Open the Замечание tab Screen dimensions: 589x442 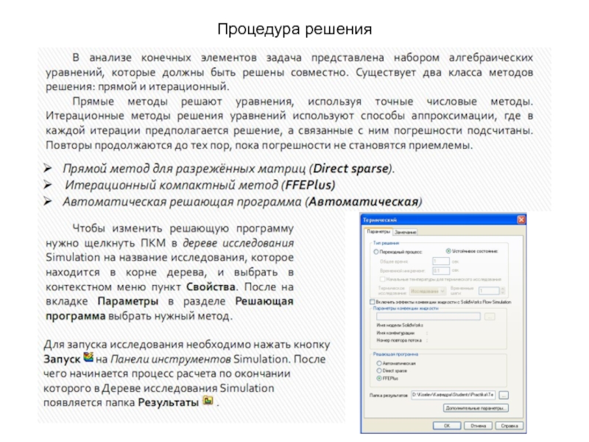[406, 232]
